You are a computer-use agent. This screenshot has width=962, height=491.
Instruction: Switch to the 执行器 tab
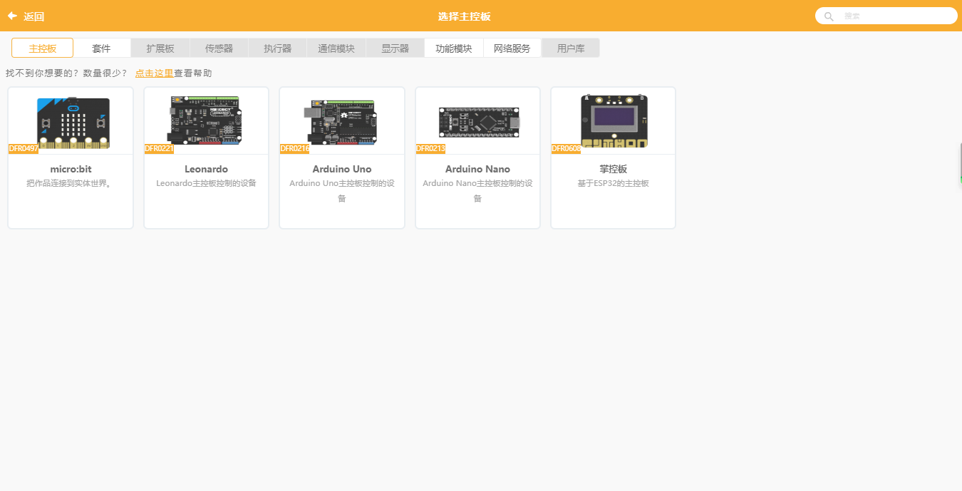277,48
